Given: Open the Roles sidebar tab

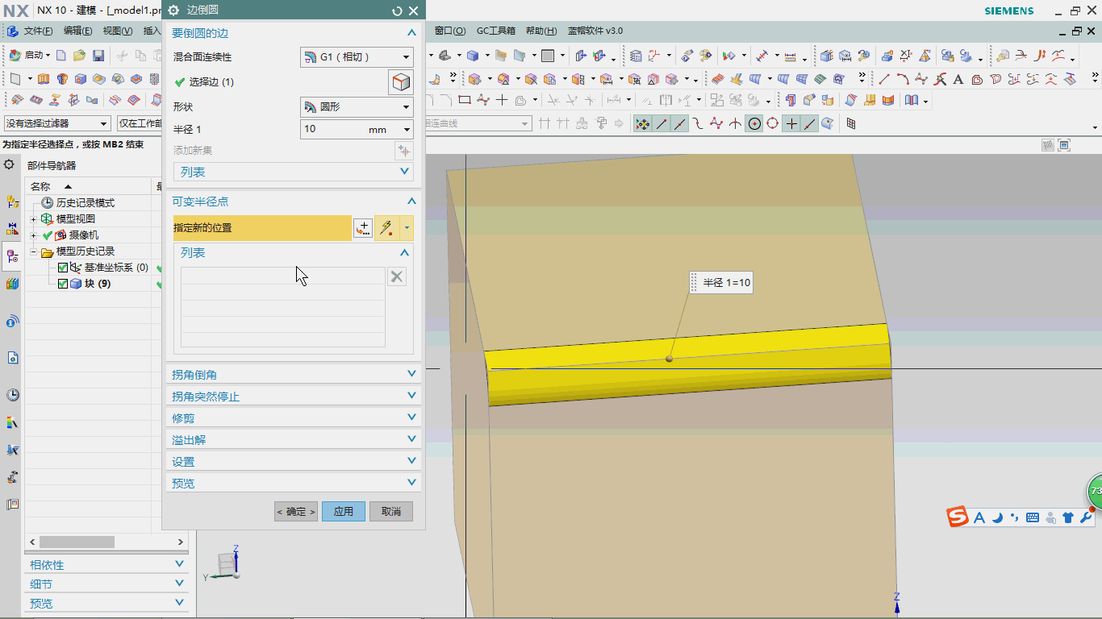Looking at the screenshot, I should [12, 477].
